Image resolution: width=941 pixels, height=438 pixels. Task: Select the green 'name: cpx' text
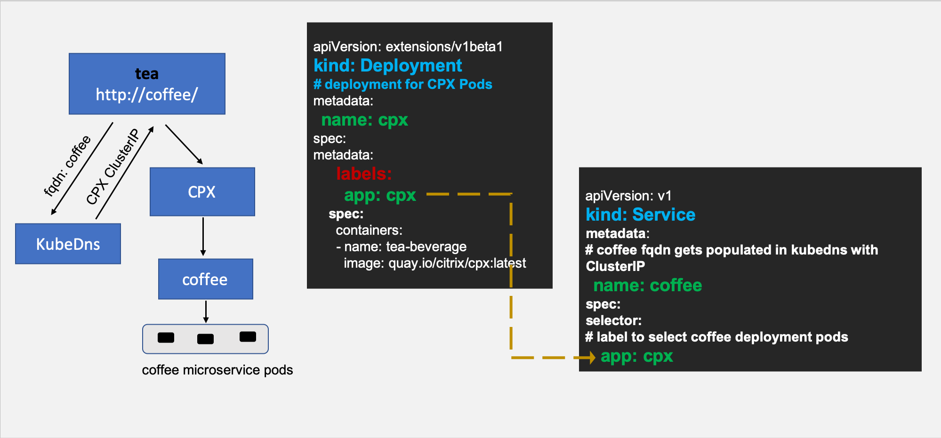[x=364, y=120]
